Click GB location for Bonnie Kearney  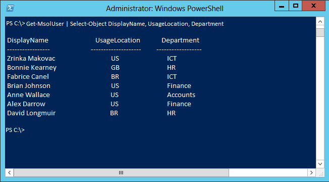click(115, 68)
